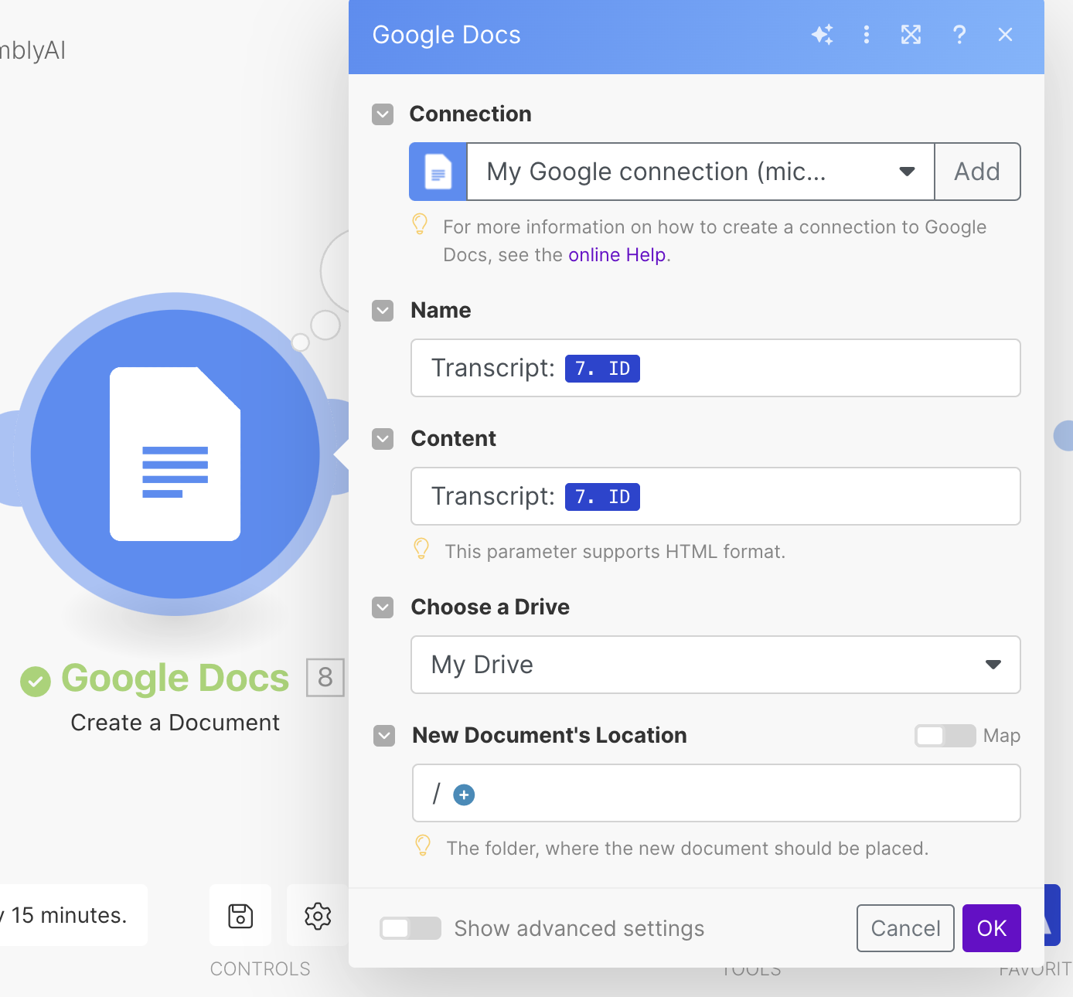Click the green checkmark on Google Docs module
This screenshot has height=997, width=1073.
36,681
